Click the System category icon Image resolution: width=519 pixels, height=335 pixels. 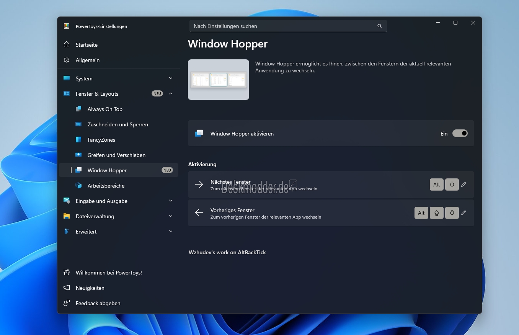click(x=67, y=78)
